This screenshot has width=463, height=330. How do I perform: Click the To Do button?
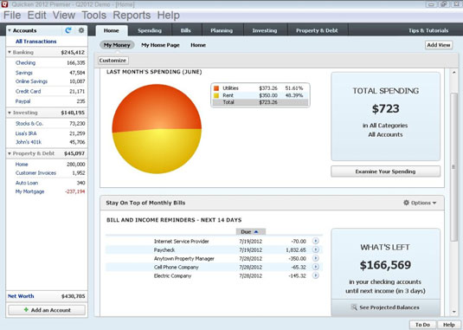tap(422, 325)
